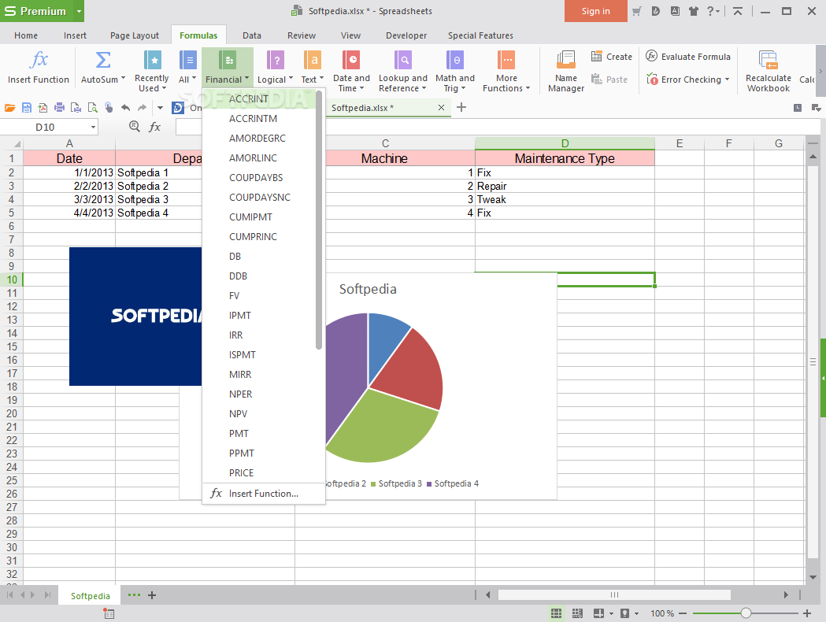Collapse the ribbon with the caret icon
Screen dimensions: 826x622
click(x=738, y=11)
